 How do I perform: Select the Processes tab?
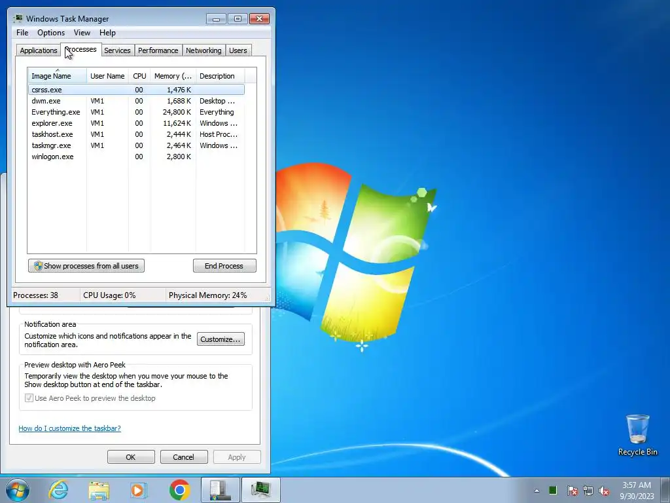[x=80, y=50]
